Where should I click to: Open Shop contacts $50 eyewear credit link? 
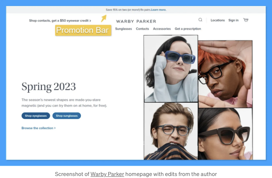(60, 21)
